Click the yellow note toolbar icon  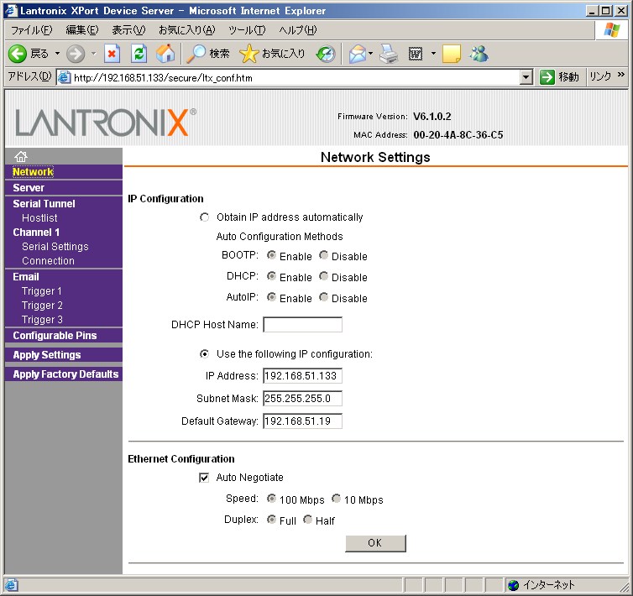click(x=452, y=54)
